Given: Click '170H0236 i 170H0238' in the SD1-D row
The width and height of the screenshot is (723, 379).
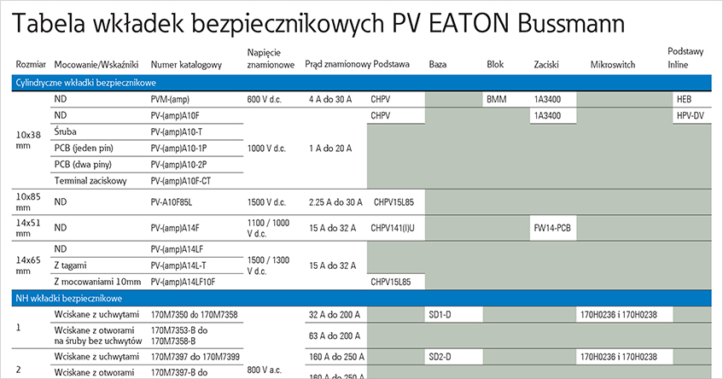Looking at the screenshot, I should pyautogui.click(x=619, y=315).
